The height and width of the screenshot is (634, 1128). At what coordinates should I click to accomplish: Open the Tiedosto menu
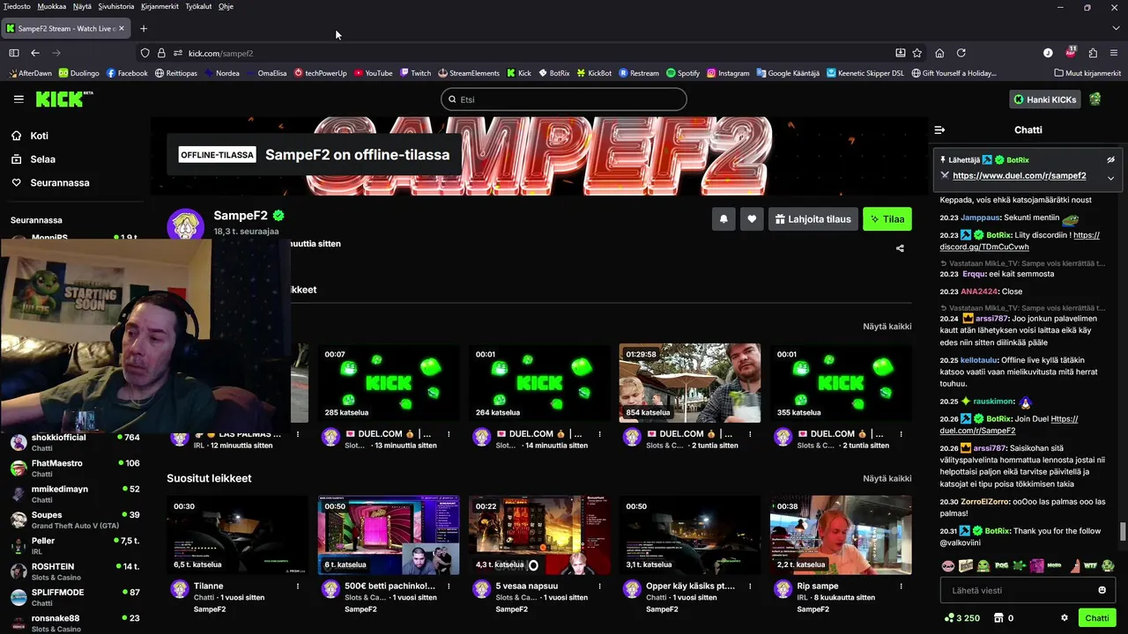(17, 6)
